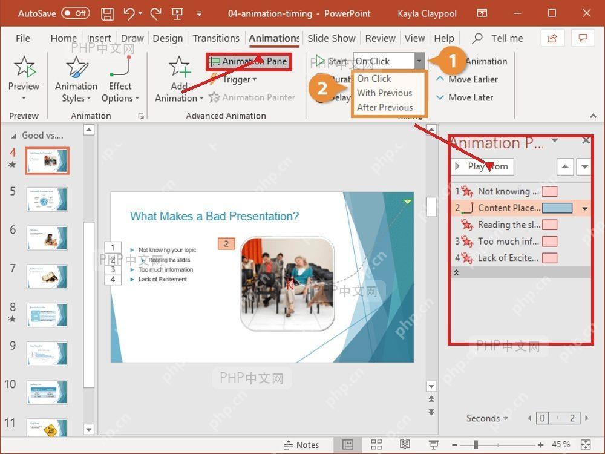The height and width of the screenshot is (454, 605).
Task: Click Move Earlier in reorder section
Action: pos(466,79)
